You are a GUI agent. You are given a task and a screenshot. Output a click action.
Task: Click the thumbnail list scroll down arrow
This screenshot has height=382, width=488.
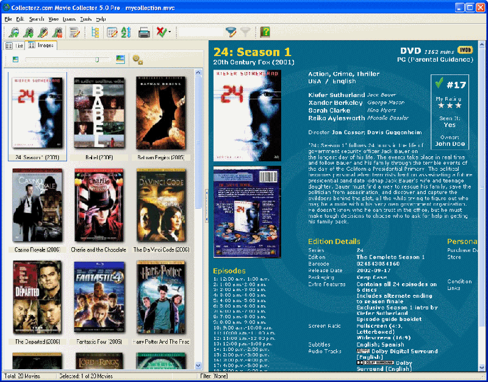[x=198, y=366]
